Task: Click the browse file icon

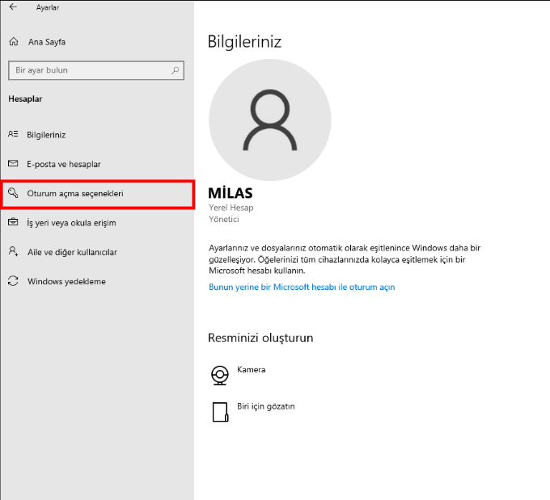Action: [x=220, y=412]
